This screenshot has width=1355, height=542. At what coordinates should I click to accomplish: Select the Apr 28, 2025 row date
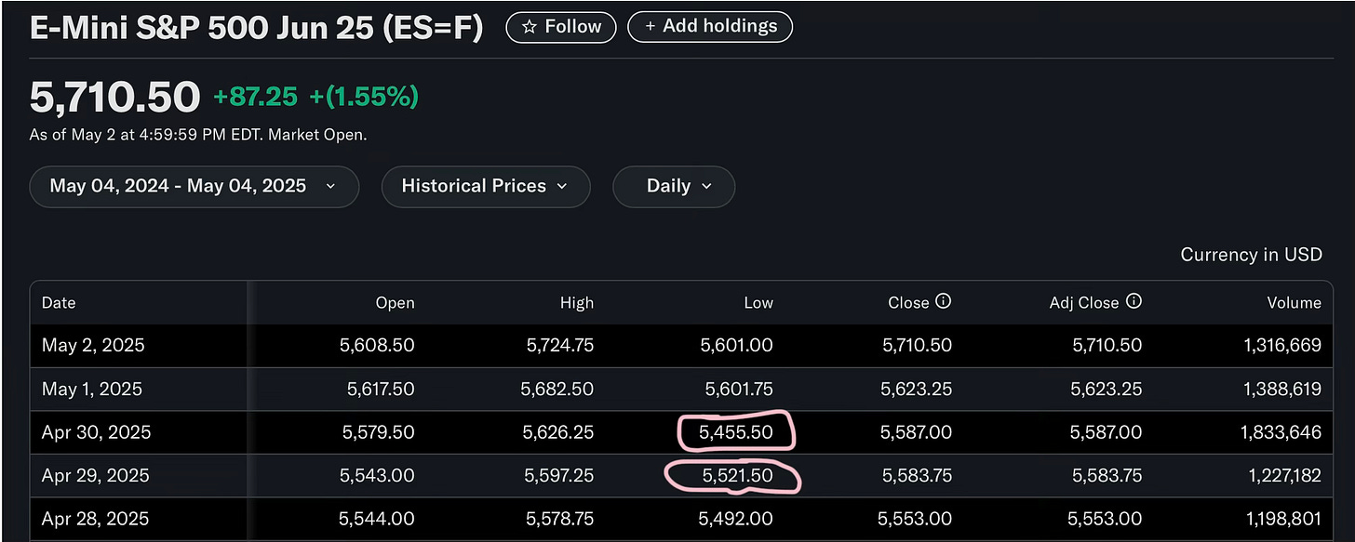[96, 519]
